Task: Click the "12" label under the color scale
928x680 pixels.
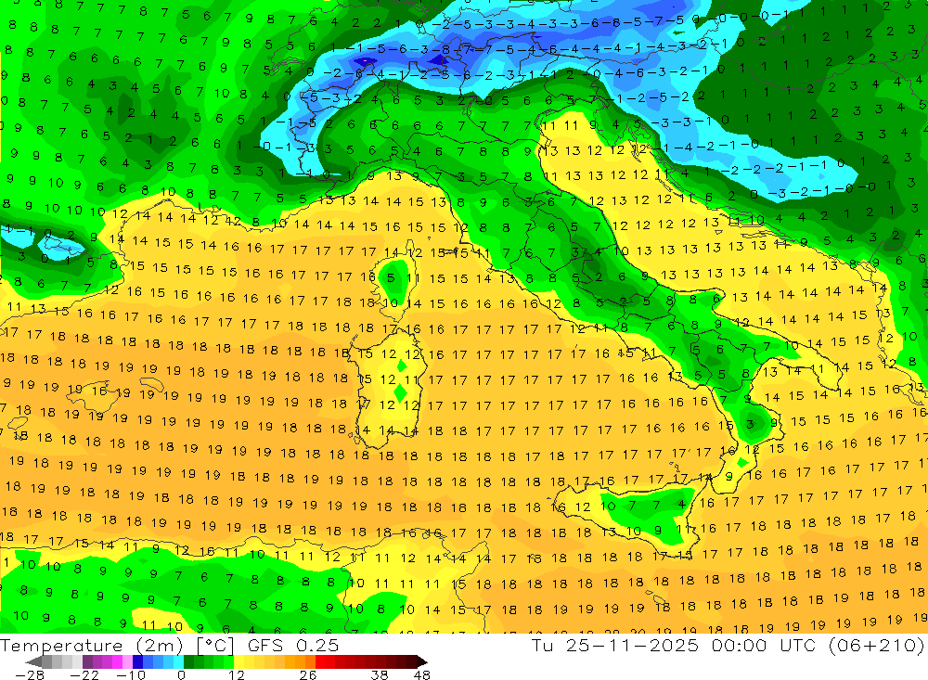Action: click(x=236, y=674)
